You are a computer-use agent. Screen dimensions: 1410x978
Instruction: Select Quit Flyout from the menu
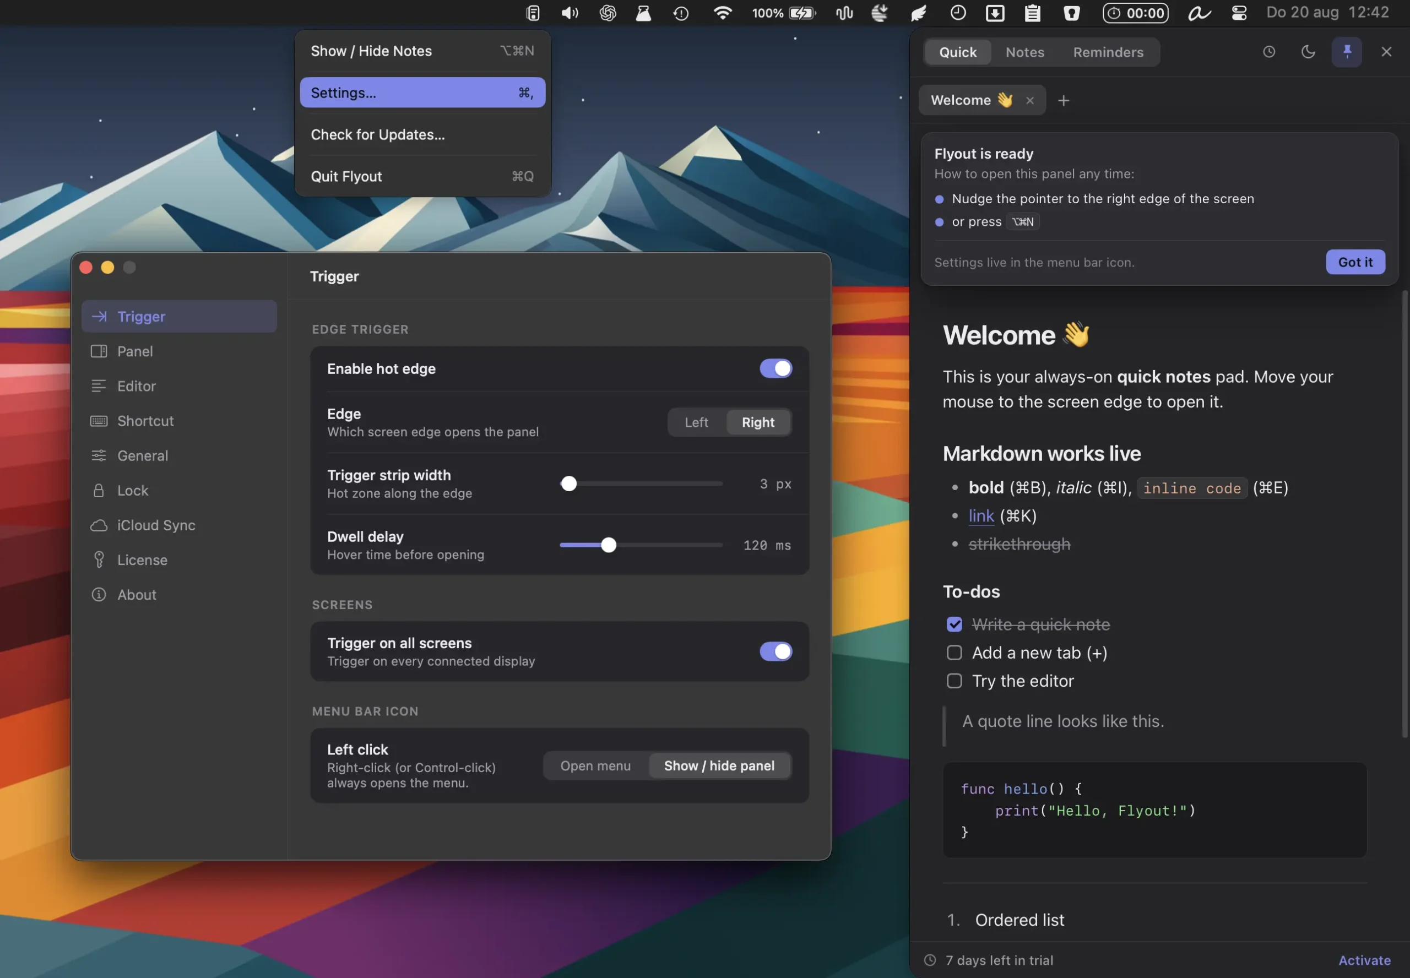coord(422,176)
